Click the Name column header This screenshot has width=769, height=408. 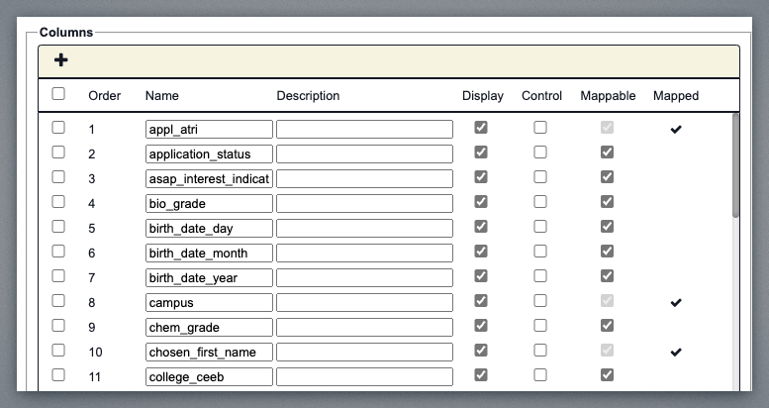[161, 96]
